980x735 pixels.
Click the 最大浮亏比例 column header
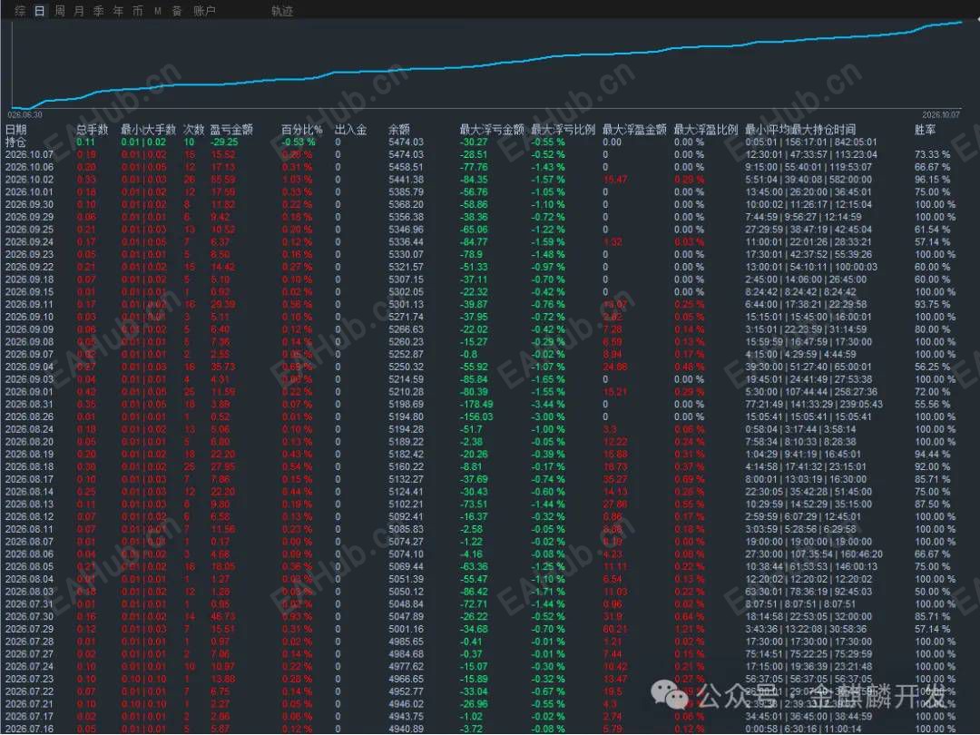tap(563, 130)
